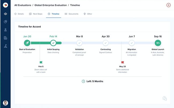Open the Documents tab
This screenshot has width=174, height=108.
71,14
